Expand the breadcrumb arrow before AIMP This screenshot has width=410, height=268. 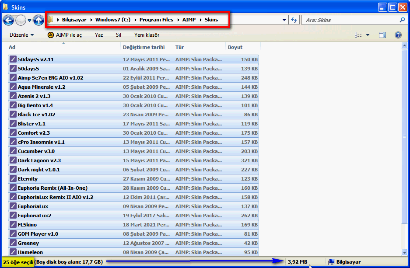pos(179,20)
